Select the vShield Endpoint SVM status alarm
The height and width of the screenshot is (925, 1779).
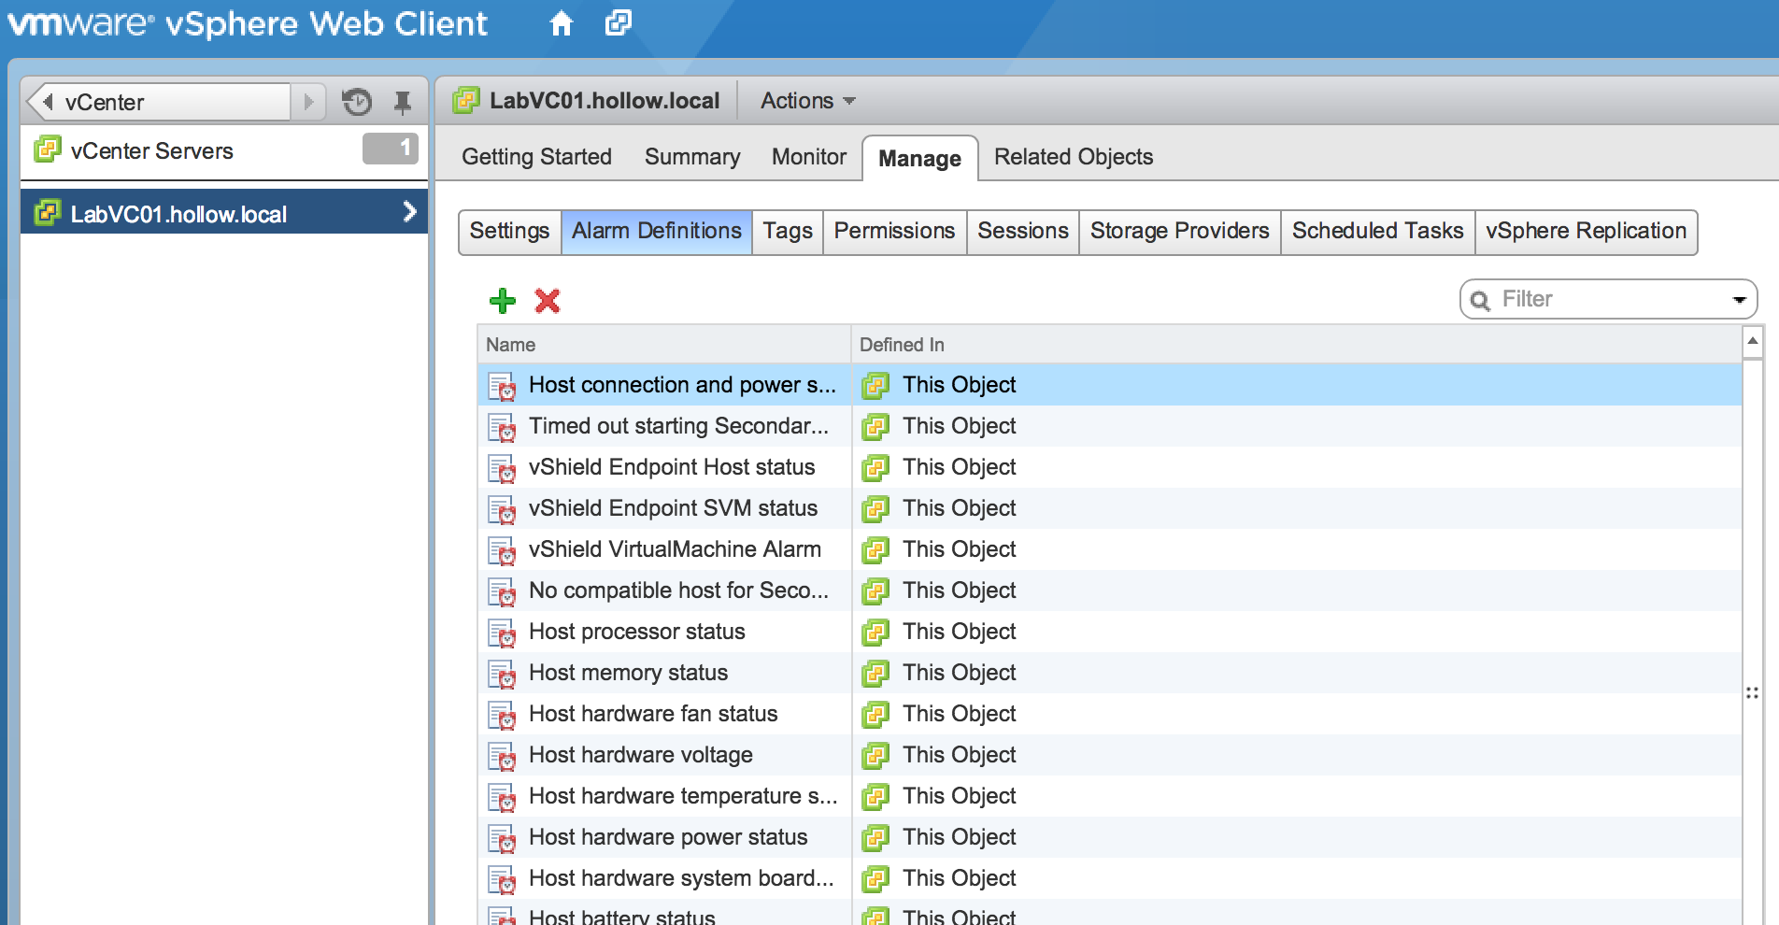673,508
